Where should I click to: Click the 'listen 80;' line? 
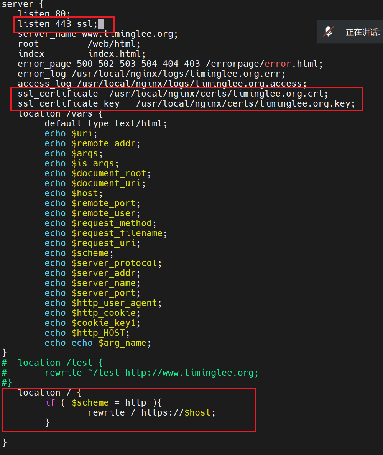pyautogui.click(x=44, y=14)
